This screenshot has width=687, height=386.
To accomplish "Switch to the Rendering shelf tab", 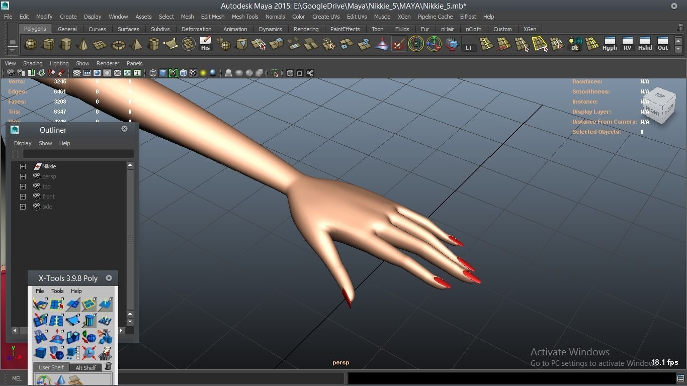I will 306,29.
